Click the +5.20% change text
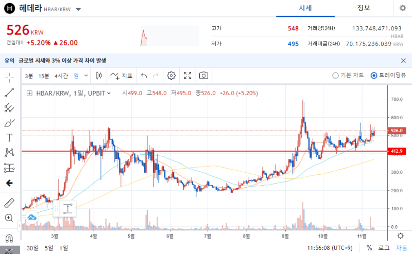 click(x=38, y=43)
